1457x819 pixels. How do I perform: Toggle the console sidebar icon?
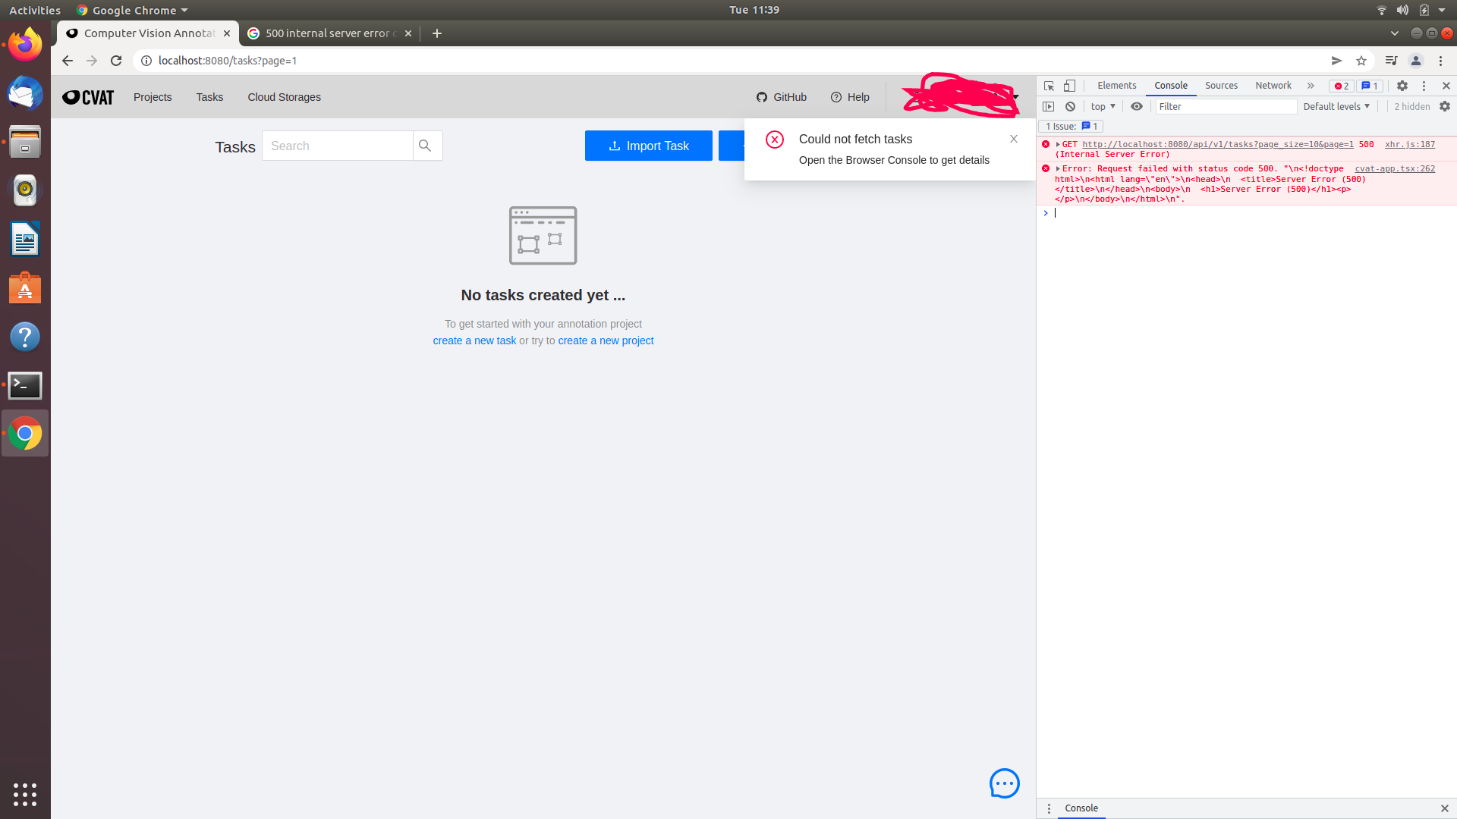(1049, 106)
